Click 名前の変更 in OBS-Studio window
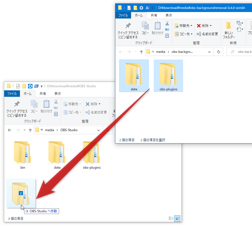Image resolution: width=252 pixels, height=226 pixels. [x=96, y=112]
